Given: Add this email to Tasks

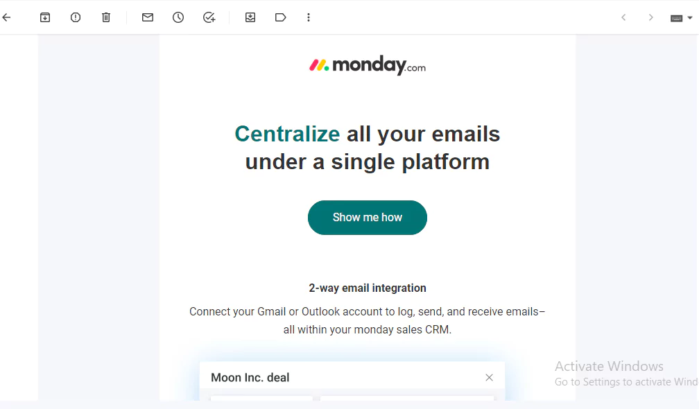Looking at the screenshot, I should pos(209,17).
